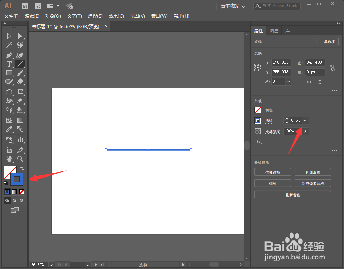Select the Eraser tool

pos(20,82)
